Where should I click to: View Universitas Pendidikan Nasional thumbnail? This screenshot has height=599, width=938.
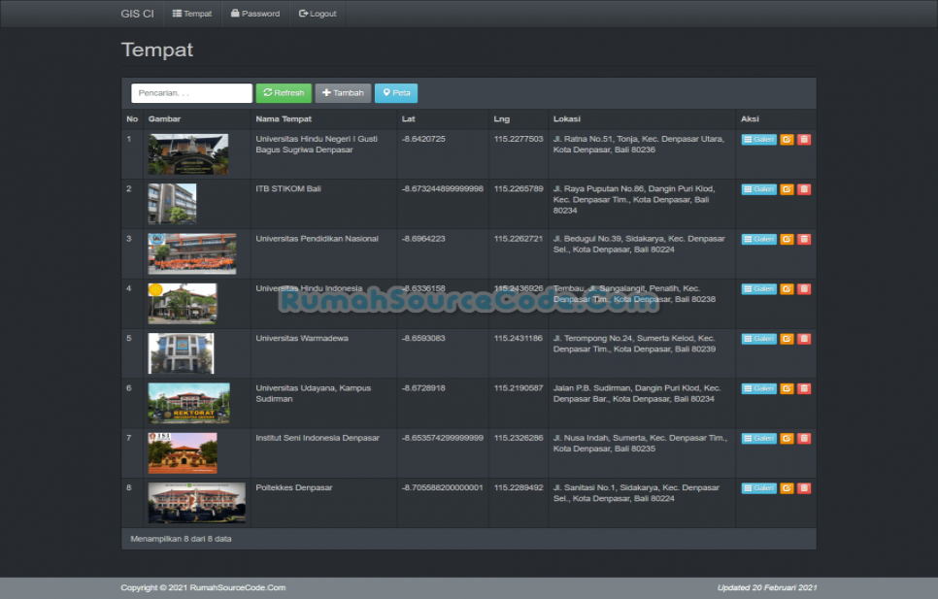tap(192, 253)
